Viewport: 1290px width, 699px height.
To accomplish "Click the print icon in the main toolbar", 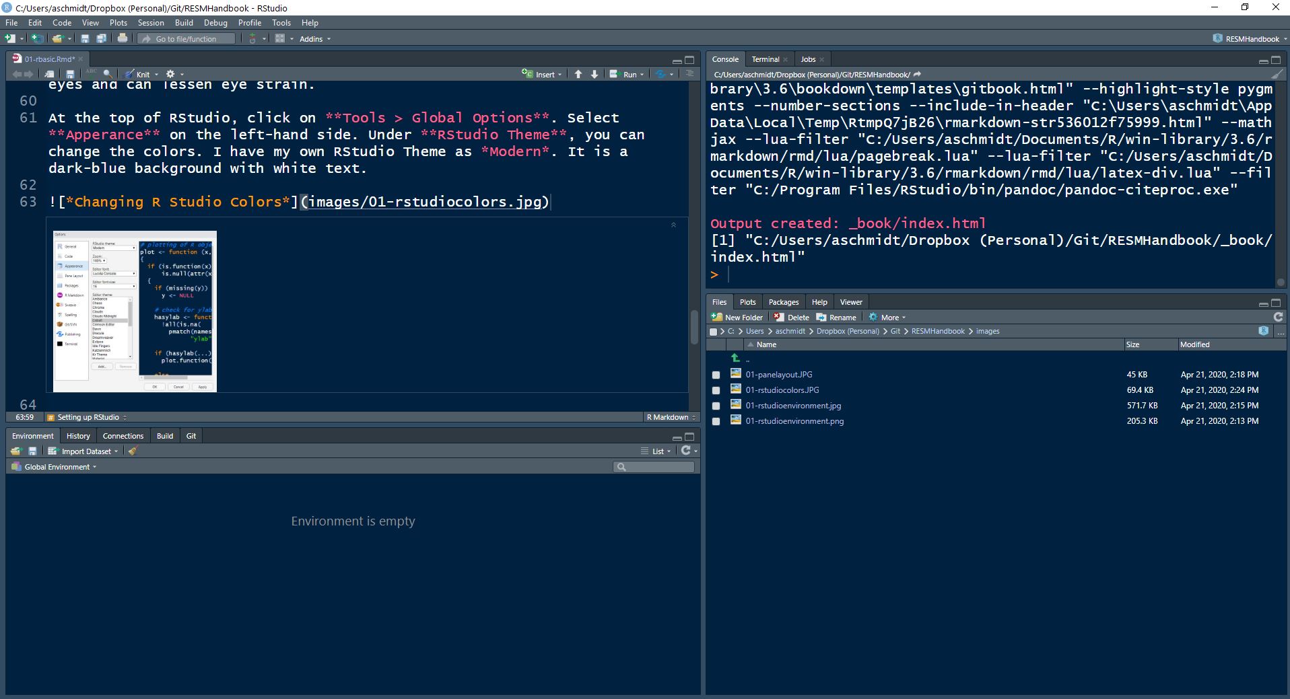I will [123, 38].
